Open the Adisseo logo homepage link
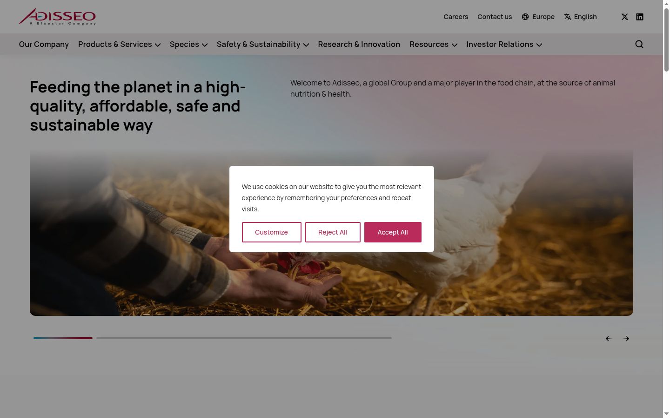This screenshot has height=418, width=670. (57, 16)
